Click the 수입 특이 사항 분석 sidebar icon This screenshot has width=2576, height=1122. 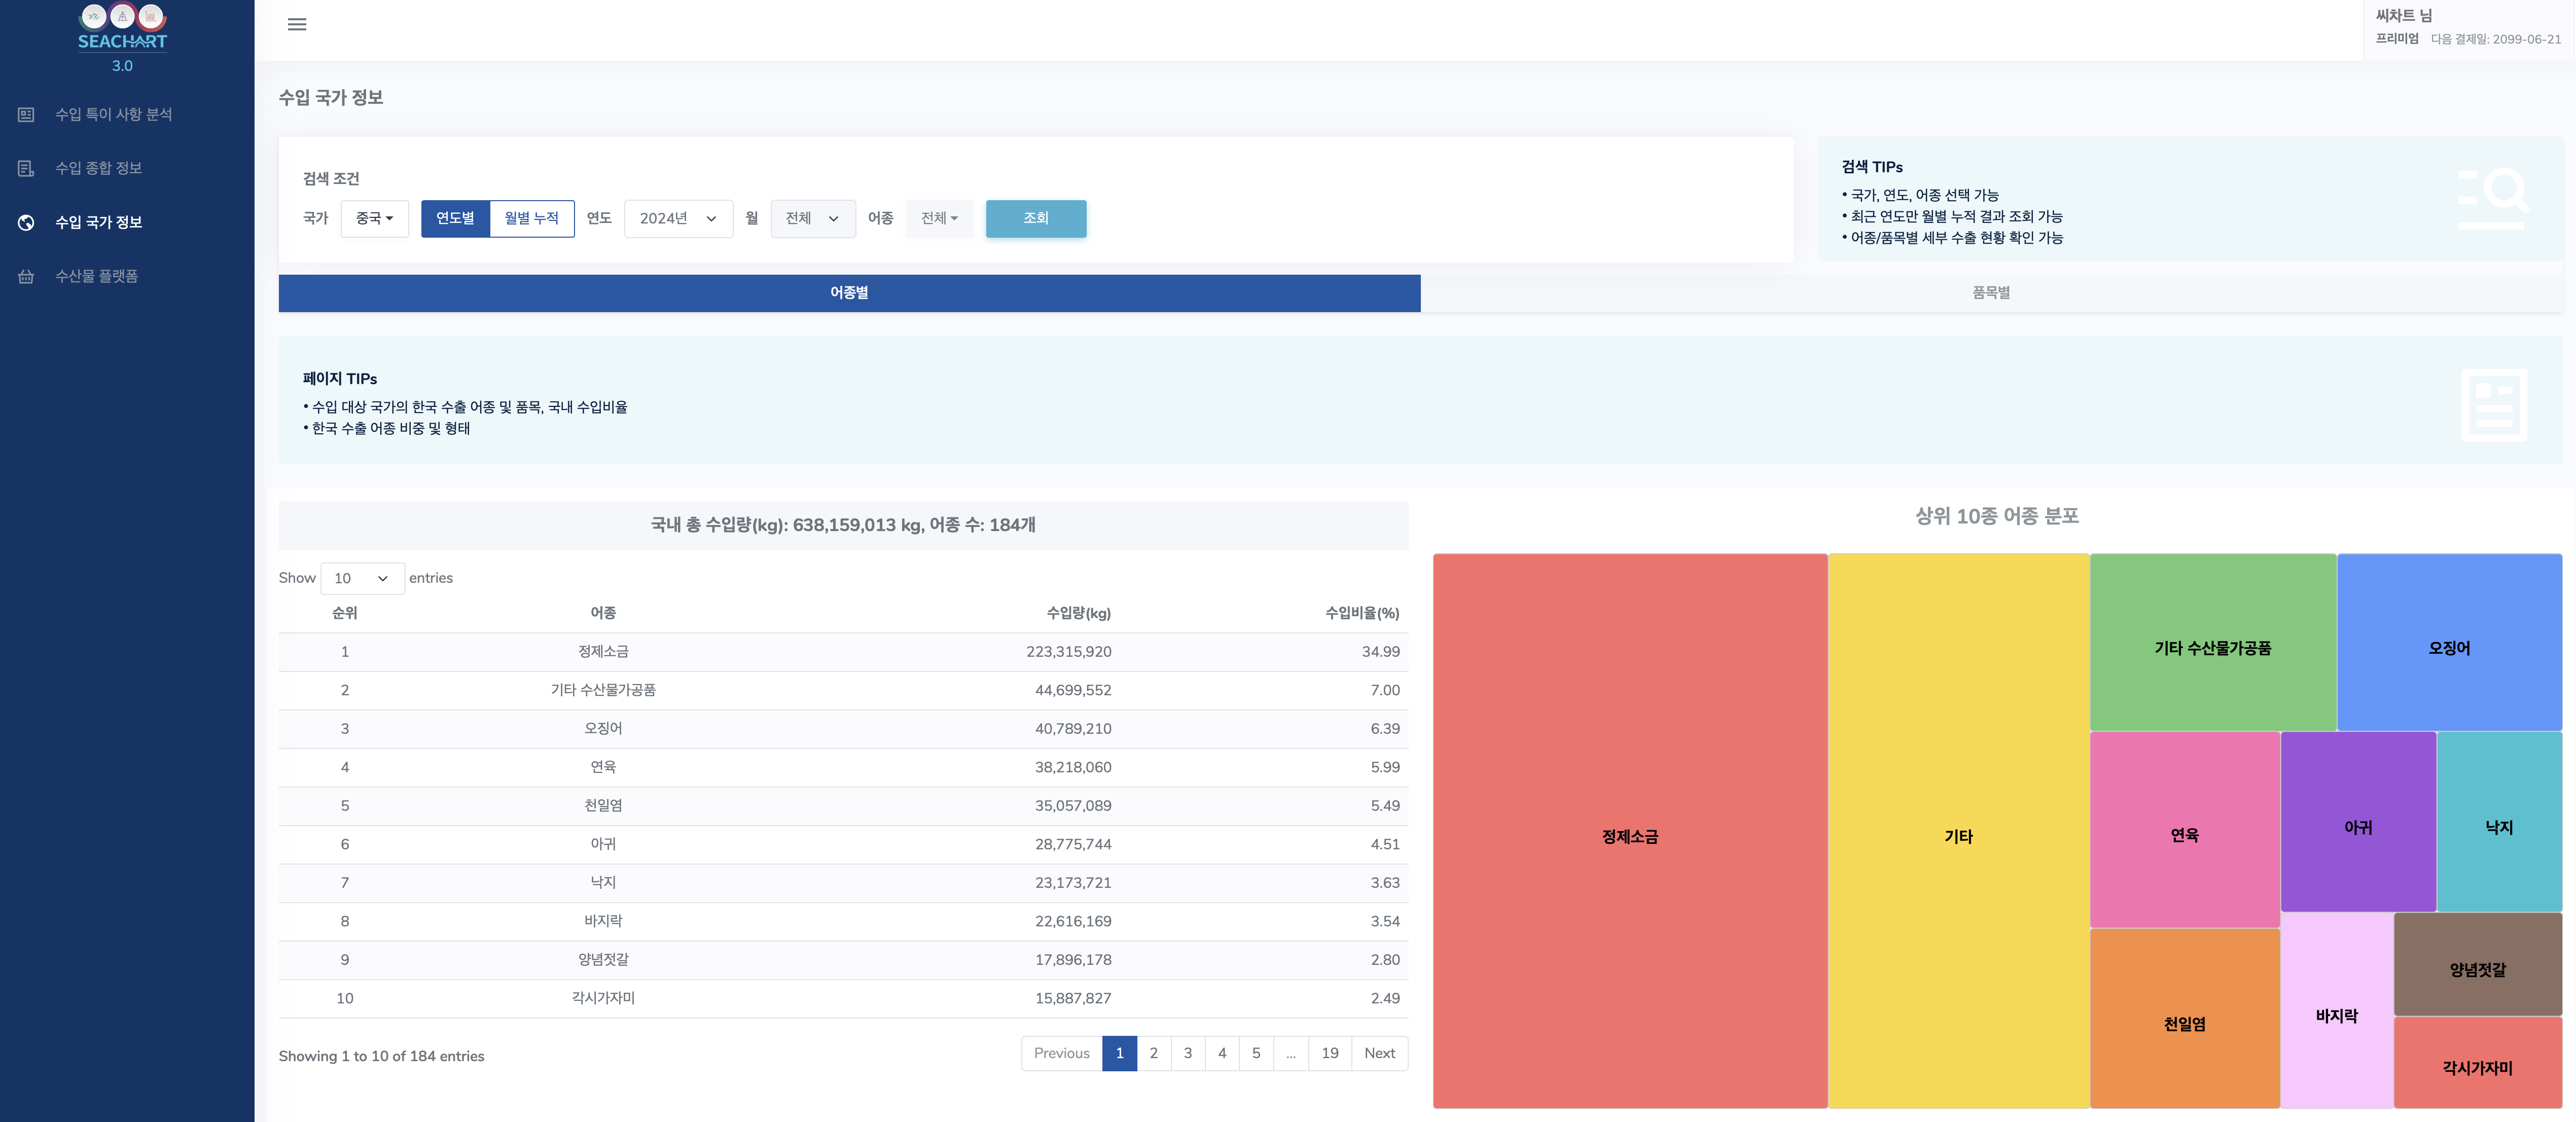pos(27,115)
